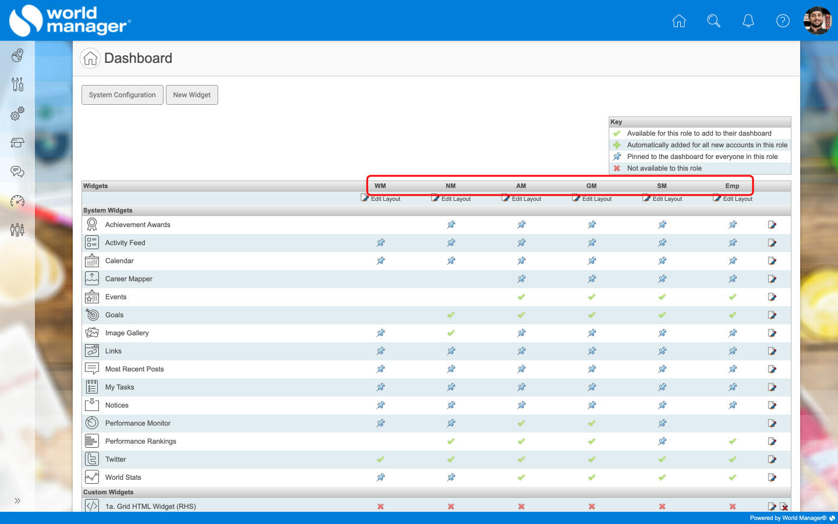Delete the 1a. Grid HTML Widget
The height and width of the screenshot is (524, 838).
pyautogui.click(x=784, y=507)
